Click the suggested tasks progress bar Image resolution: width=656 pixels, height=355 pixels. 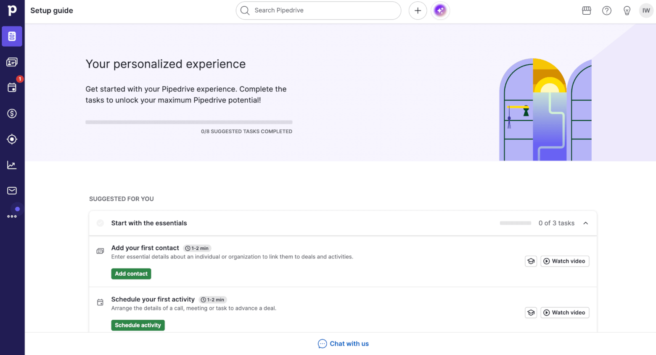click(x=189, y=122)
